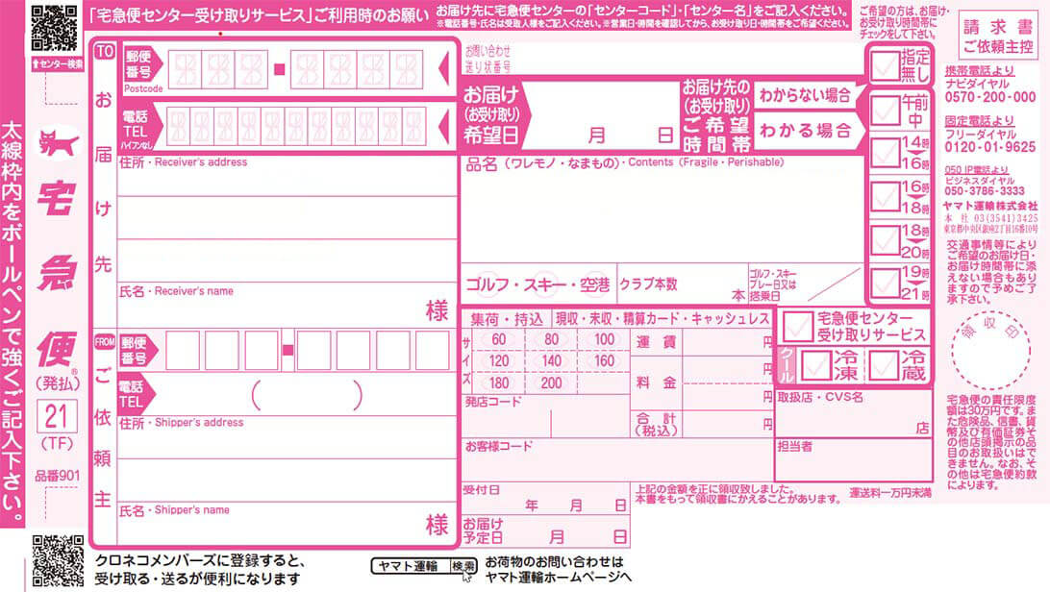Check the 冷凍 cool option box

pos(815,366)
